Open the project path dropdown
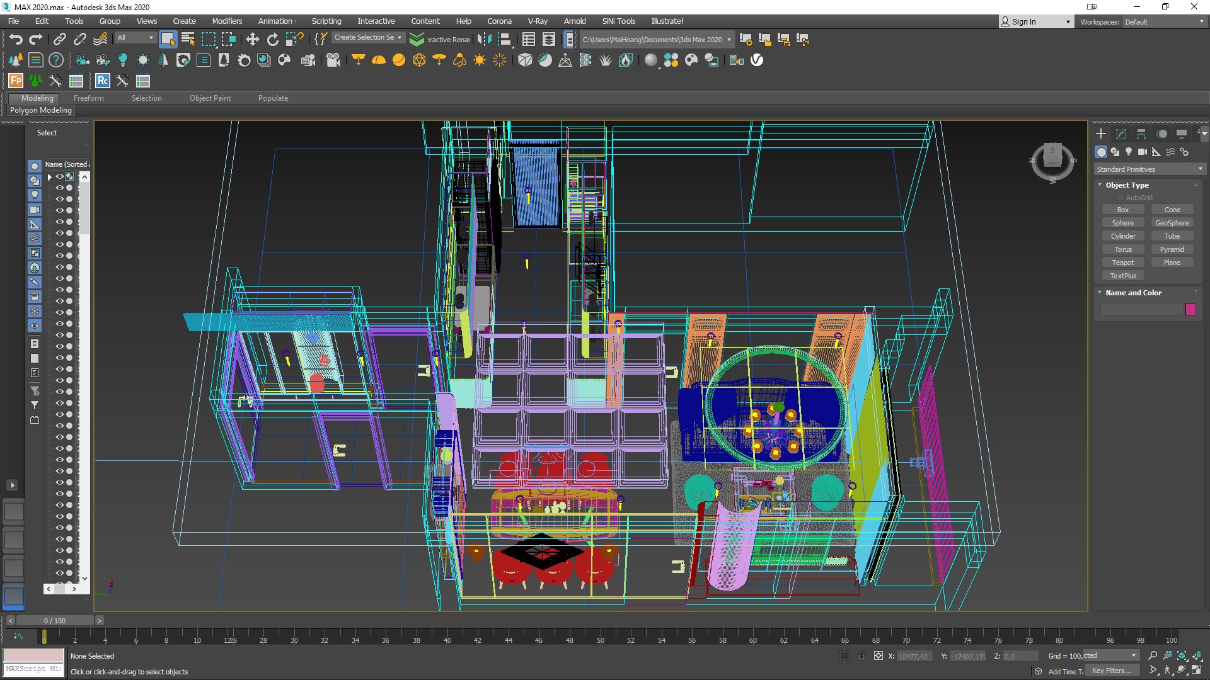The image size is (1210, 680). click(657, 39)
